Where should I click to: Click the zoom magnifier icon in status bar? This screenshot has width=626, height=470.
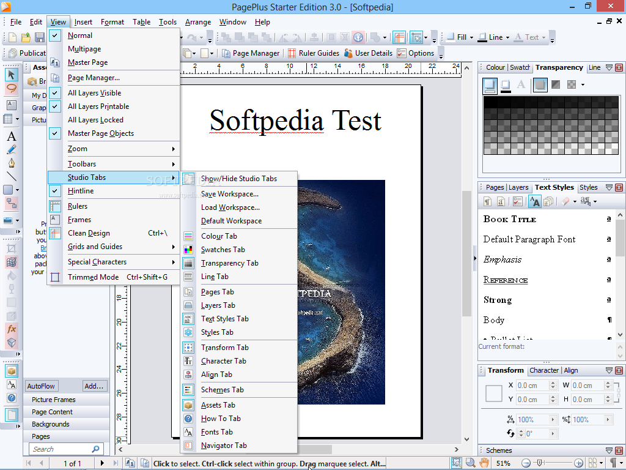coord(470,463)
